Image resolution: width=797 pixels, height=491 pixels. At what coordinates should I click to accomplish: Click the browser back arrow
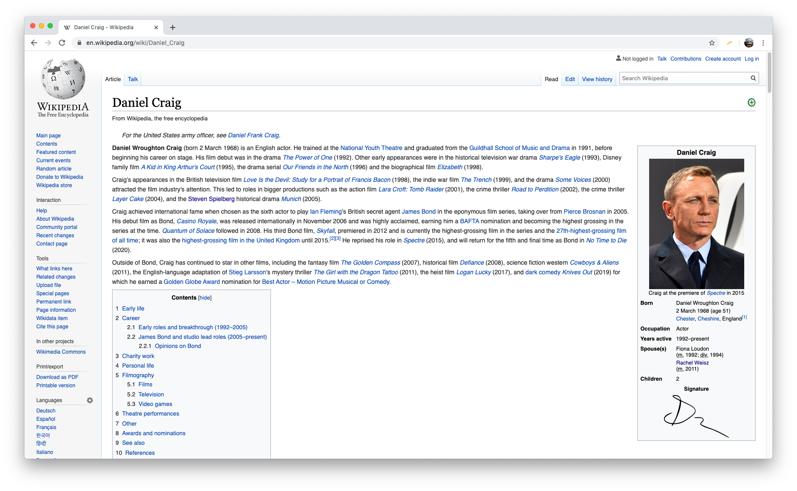click(34, 43)
